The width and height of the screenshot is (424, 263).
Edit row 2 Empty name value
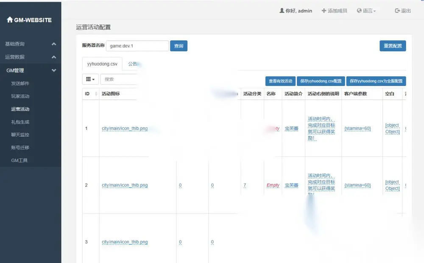[x=273, y=185]
